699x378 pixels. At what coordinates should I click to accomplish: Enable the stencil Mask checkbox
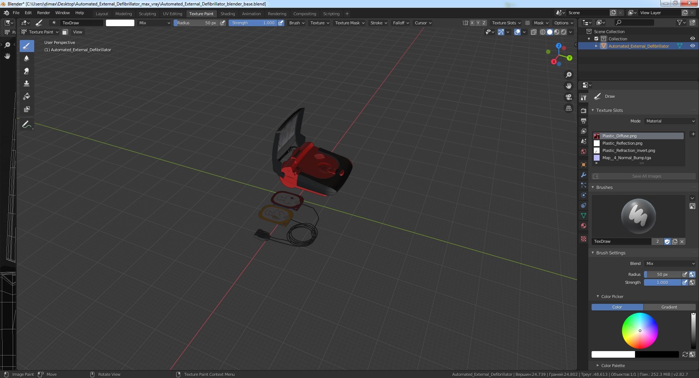click(x=527, y=23)
